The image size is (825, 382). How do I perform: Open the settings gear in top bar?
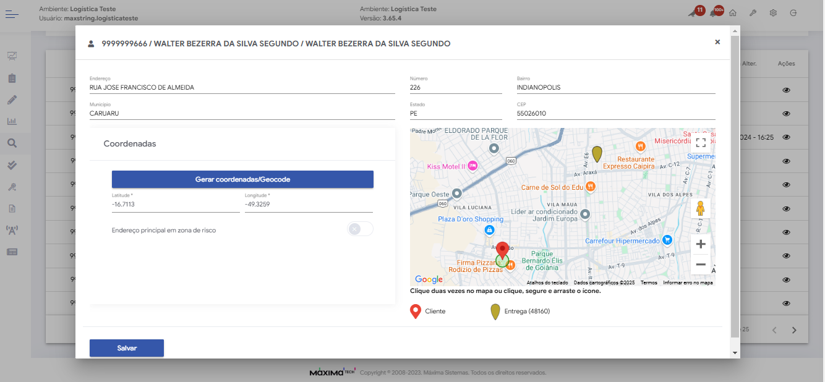pos(773,13)
